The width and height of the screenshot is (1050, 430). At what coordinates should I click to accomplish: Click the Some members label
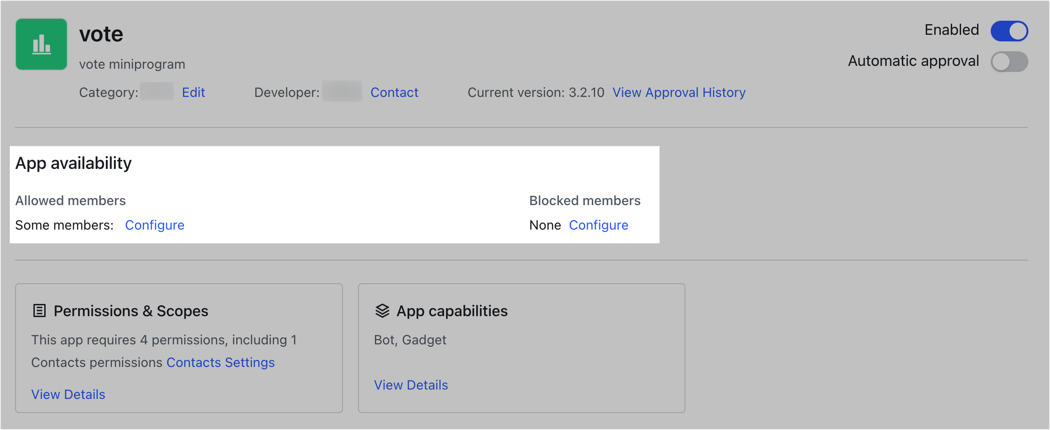coord(64,225)
